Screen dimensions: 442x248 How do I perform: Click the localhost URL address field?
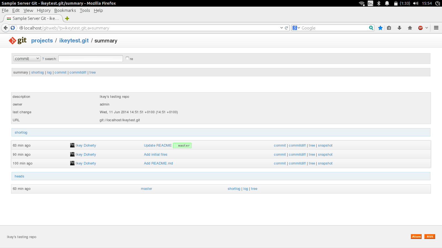151,28
